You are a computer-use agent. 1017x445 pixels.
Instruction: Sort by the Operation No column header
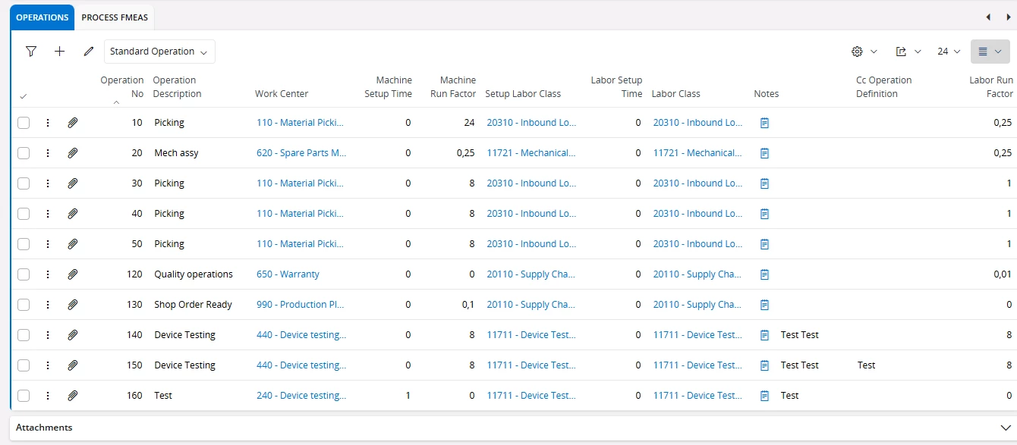pyautogui.click(x=121, y=87)
